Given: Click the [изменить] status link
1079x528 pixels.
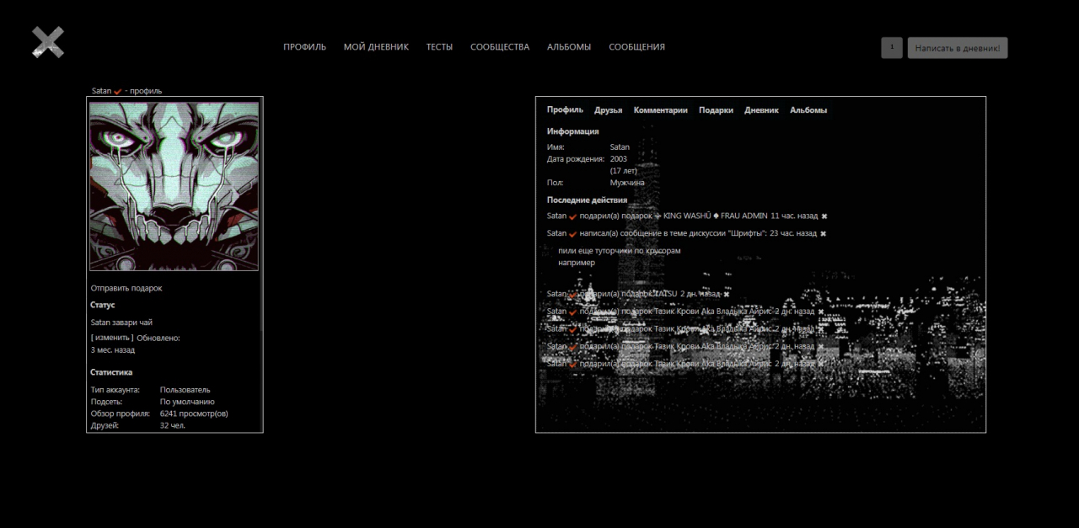Looking at the screenshot, I should click(x=112, y=338).
